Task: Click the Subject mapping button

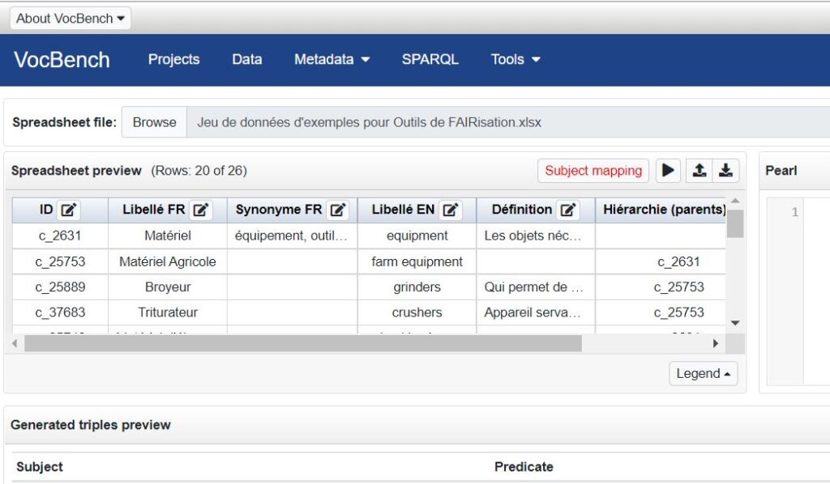Action: 593,171
